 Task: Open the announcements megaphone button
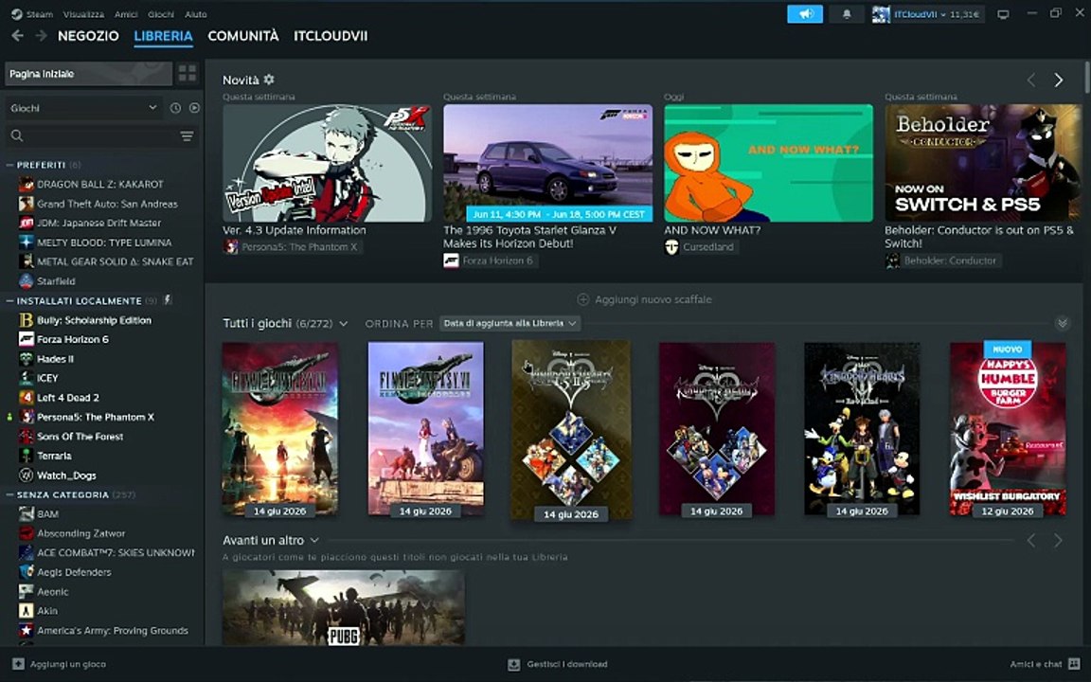805,14
